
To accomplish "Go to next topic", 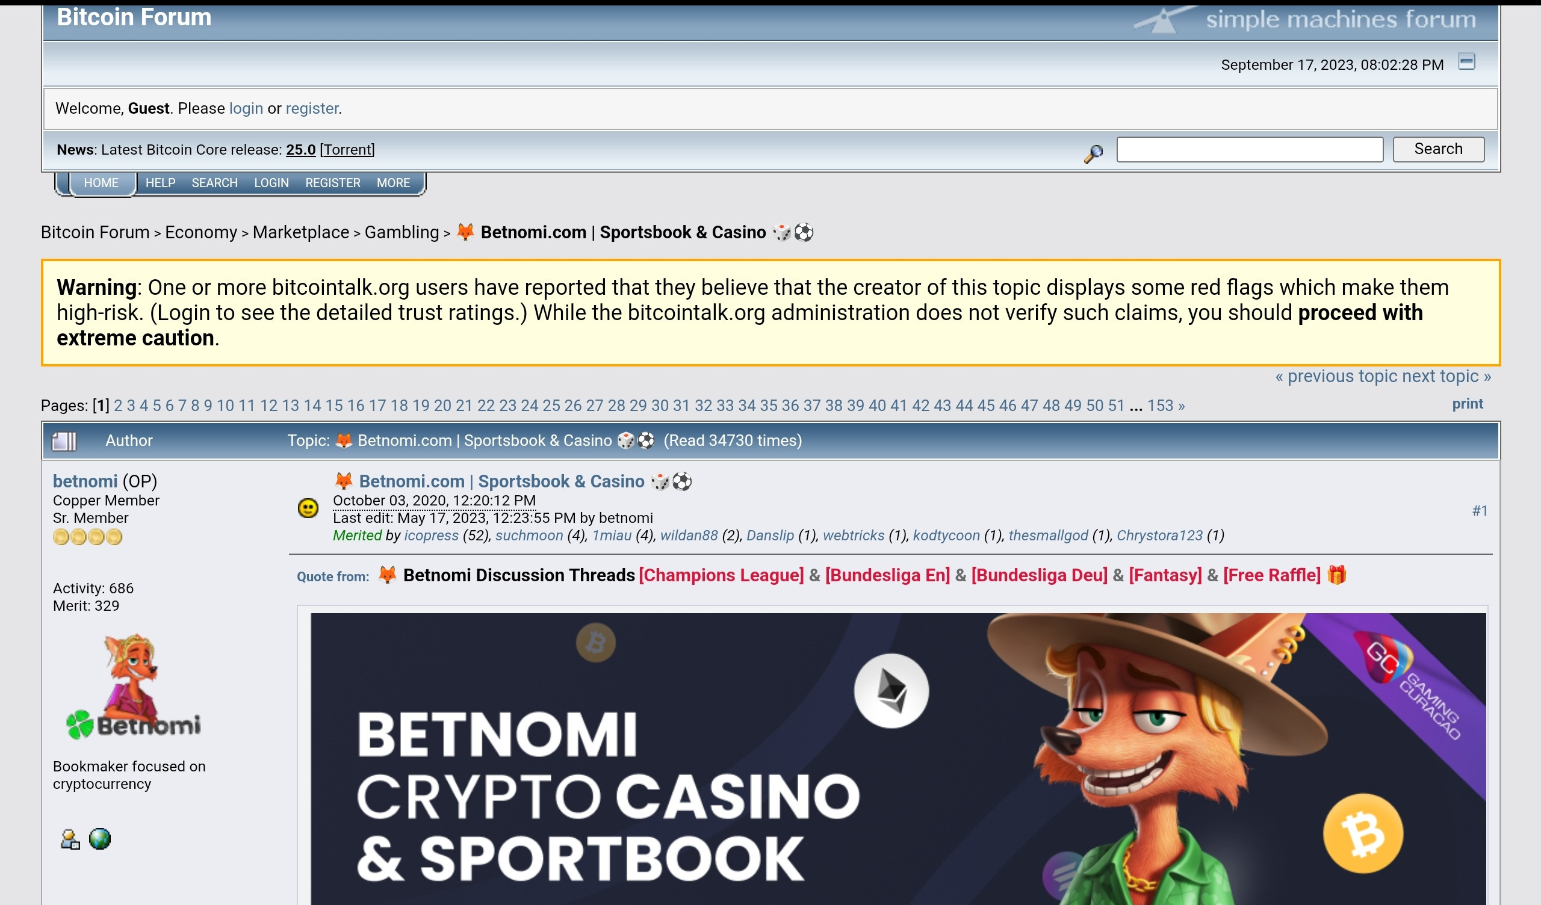I will pos(1446,376).
